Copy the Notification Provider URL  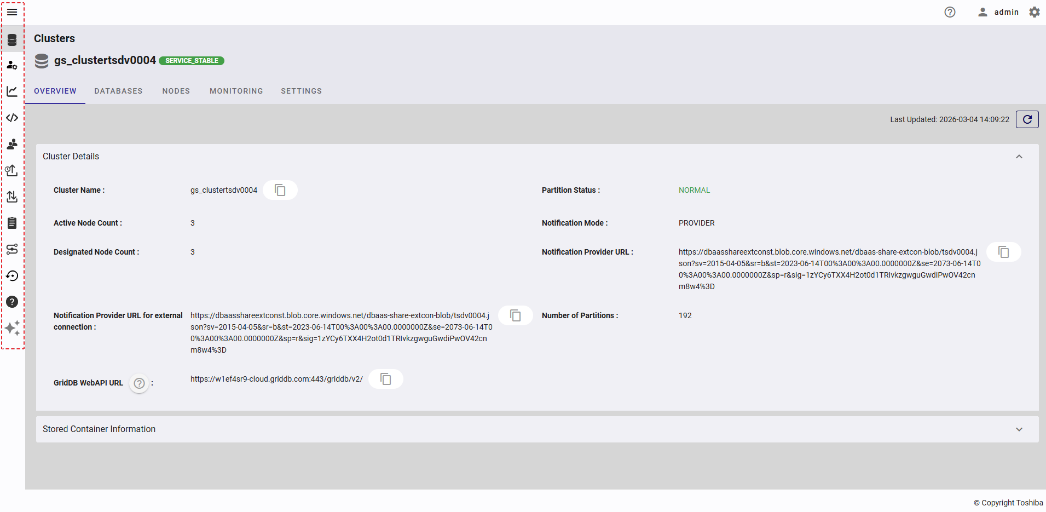pyautogui.click(x=1003, y=252)
